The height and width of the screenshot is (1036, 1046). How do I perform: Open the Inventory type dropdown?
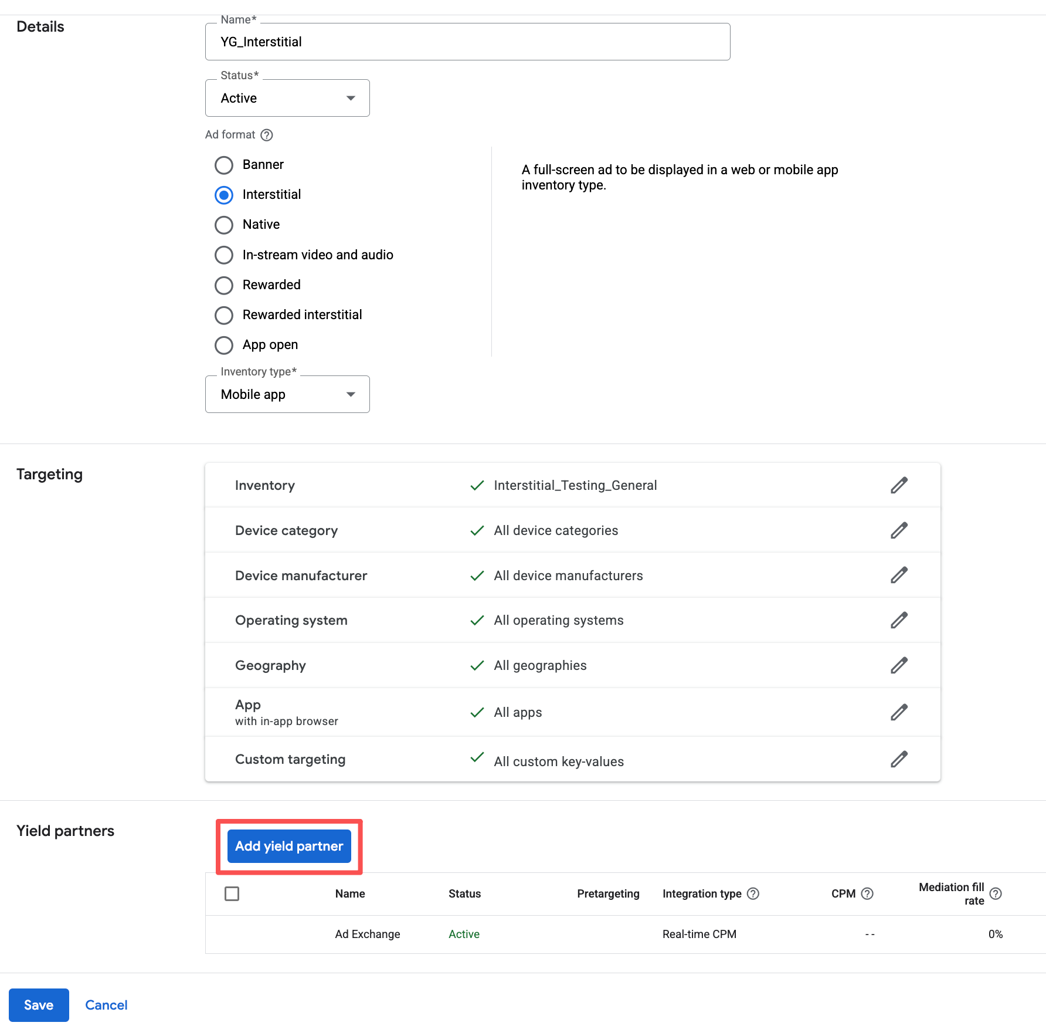coord(287,394)
